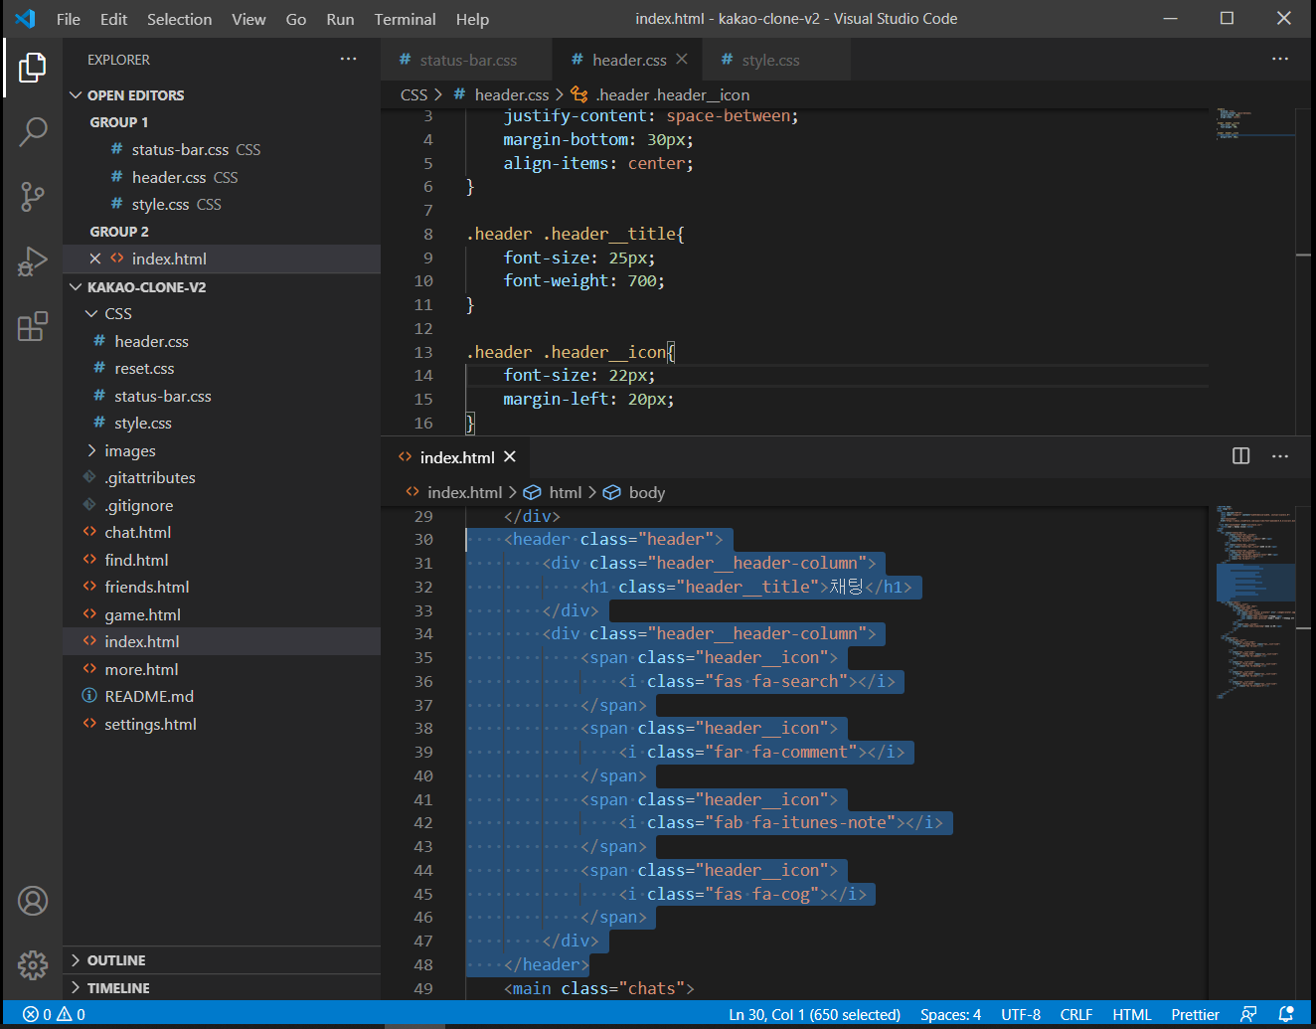Click the VS Code logo icon
Screen dimensions: 1316x1029
coord(25,19)
